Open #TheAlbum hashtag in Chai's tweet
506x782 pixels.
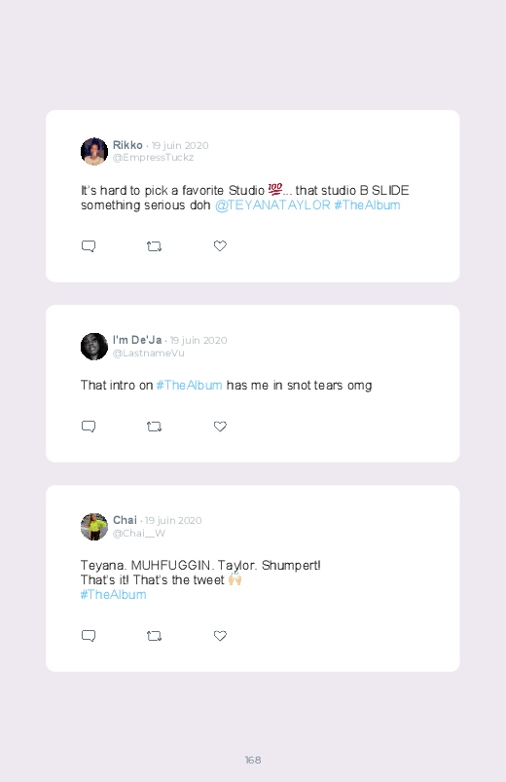click(113, 594)
